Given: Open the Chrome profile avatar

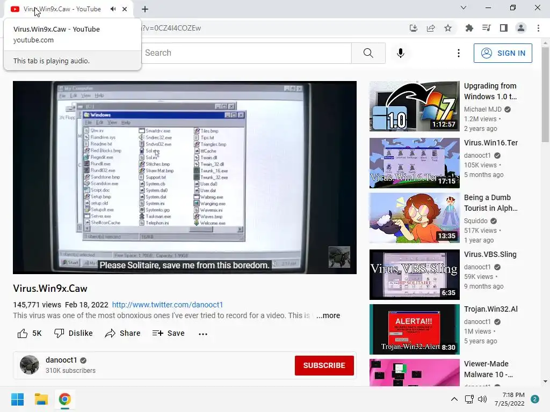Looking at the screenshot, I should coord(521,28).
